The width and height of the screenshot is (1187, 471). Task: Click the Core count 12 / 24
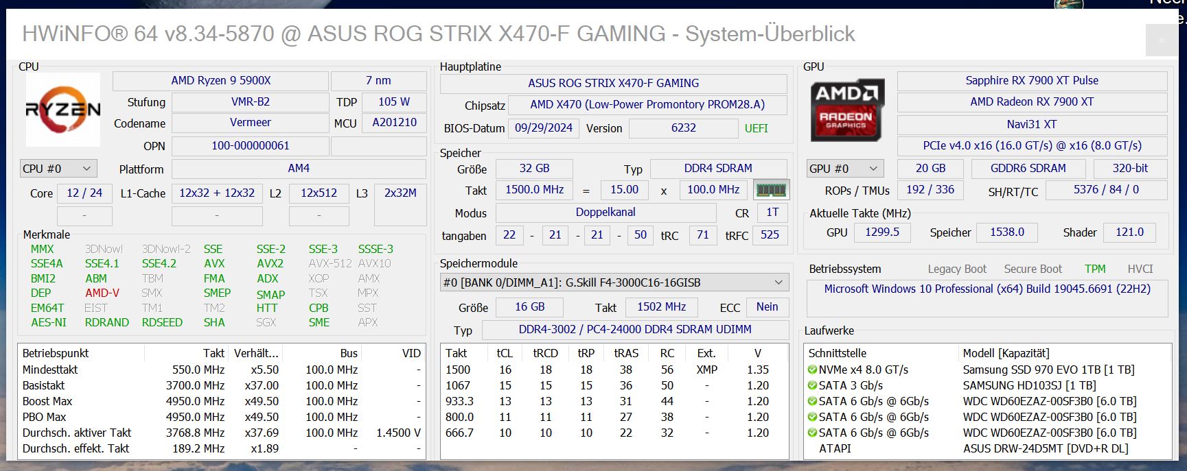click(84, 193)
